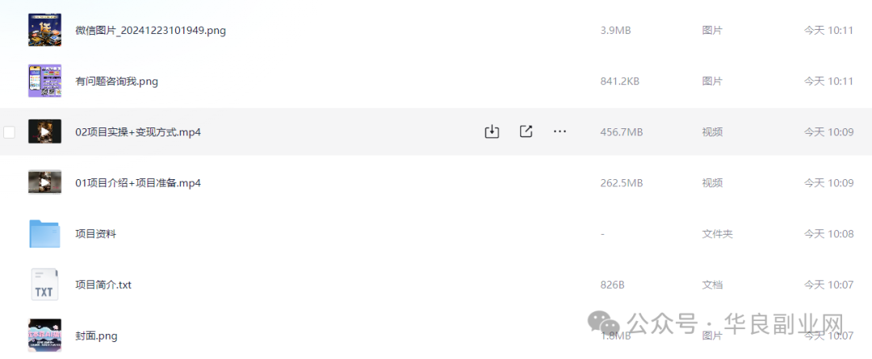
Task: Open more options ellipsis for 02项目实操 video
Action: pyautogui.click(x=560, y=131)
